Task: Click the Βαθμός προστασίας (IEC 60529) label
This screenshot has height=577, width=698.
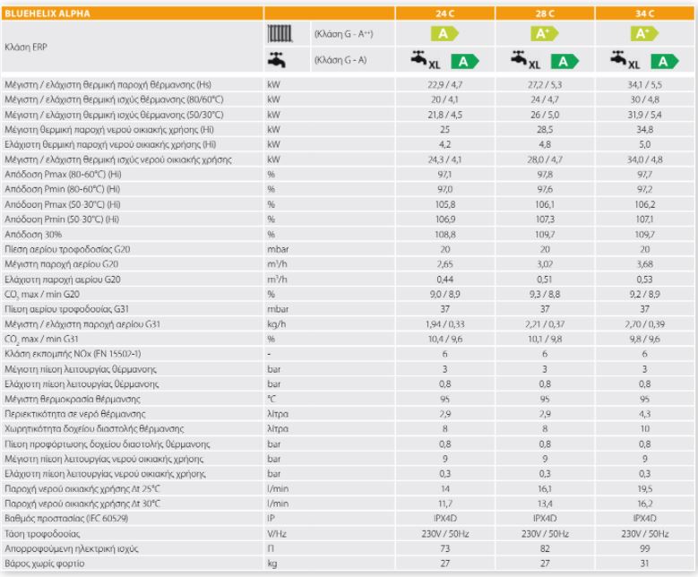Action: [x=66, y=518]
